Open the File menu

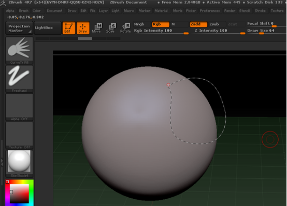tap(93, 11)
